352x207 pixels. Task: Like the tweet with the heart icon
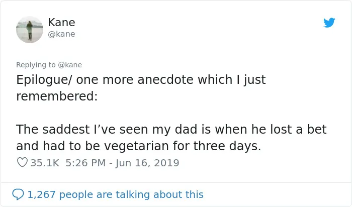click(x=22, y=162)
